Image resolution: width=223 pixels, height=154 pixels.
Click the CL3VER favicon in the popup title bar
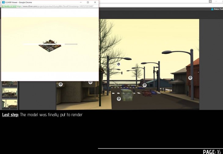3,2
